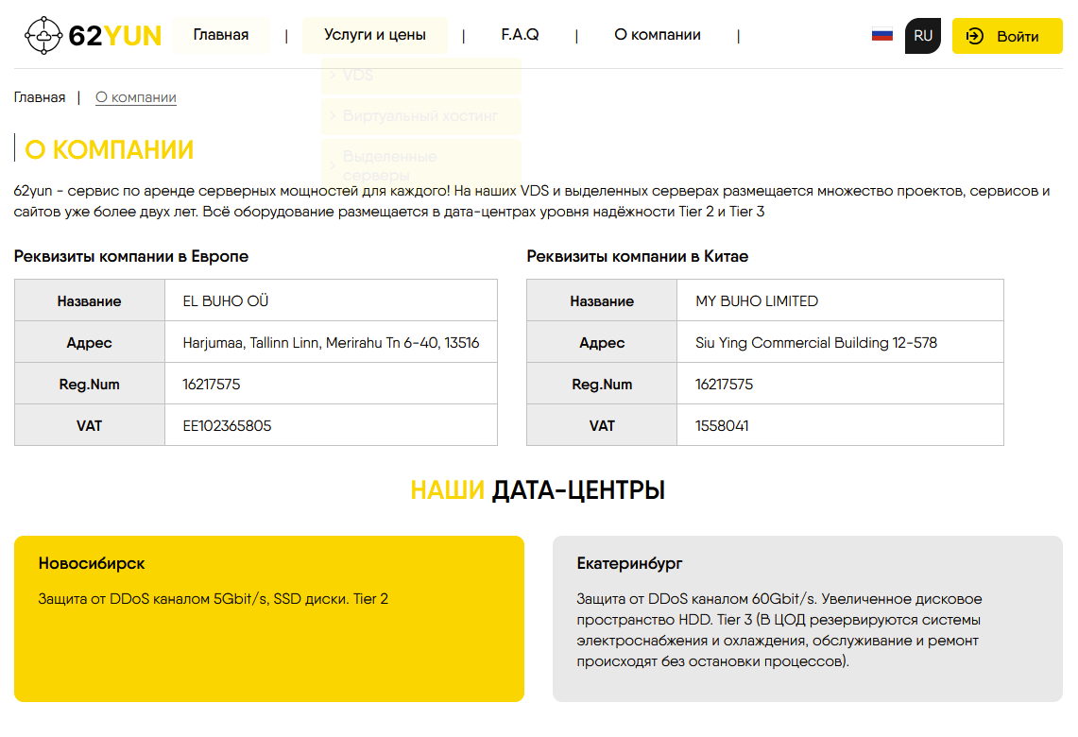Choose VDS in the services submenu
1078x737 pixels.
click(358, 76)
